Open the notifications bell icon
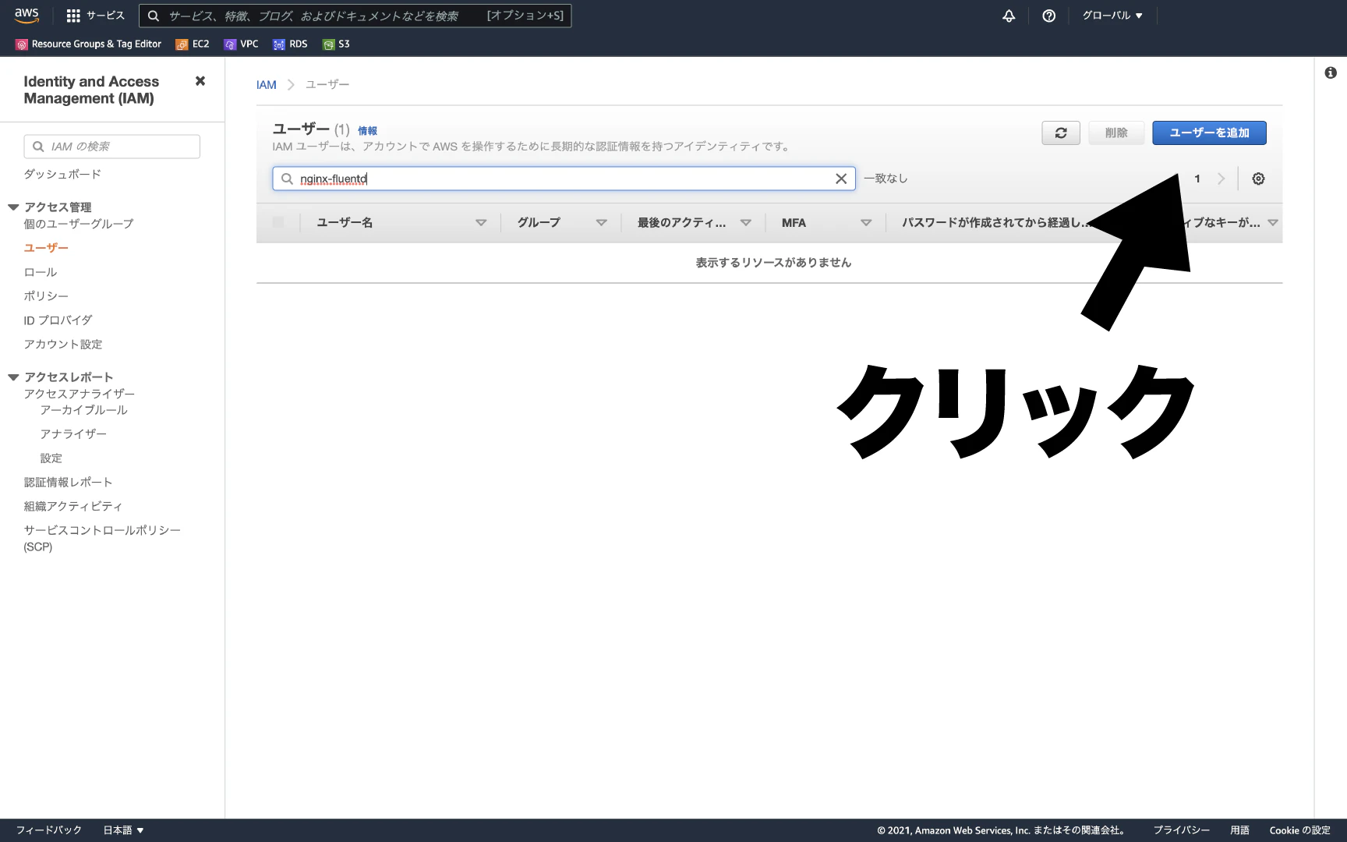Screen dimensions: 1347x842 (1009, 16)
